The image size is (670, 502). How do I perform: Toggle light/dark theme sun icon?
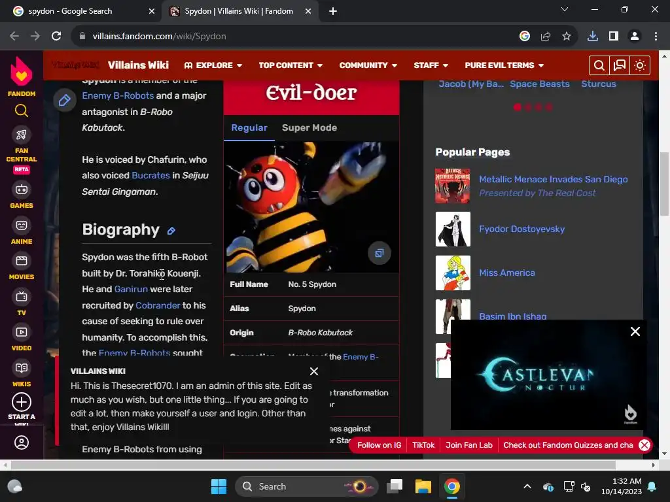(x=640, y=65)
